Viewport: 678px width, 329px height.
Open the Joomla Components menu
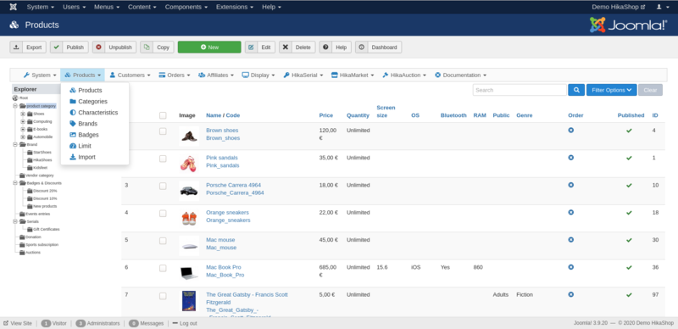(x=186, y=7)
